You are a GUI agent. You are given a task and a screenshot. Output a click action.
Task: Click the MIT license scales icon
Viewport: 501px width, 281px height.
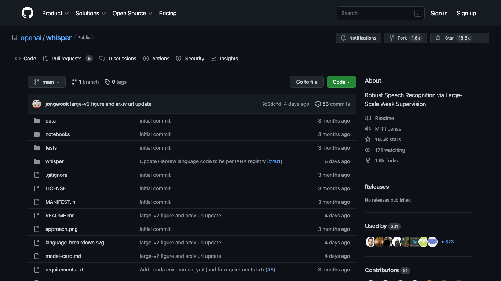coord(368,128)
